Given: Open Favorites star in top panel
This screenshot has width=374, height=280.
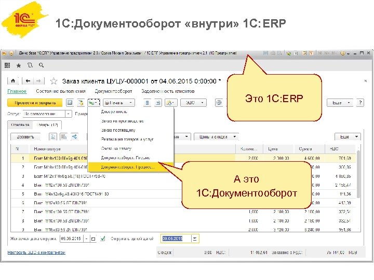Looking at the screenshot, I should pyautogui.click(x=19, y=65).
